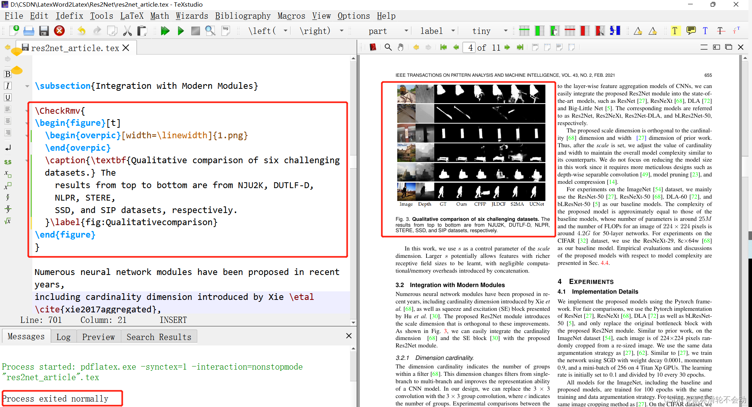Add a table column
Viewport: 752px width, 407px height.
tap(540, 31)
